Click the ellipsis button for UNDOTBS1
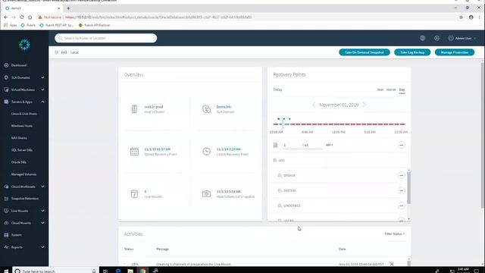Image resolution: width=485 pixels, height=273 pixels. [x=401, y=206]
